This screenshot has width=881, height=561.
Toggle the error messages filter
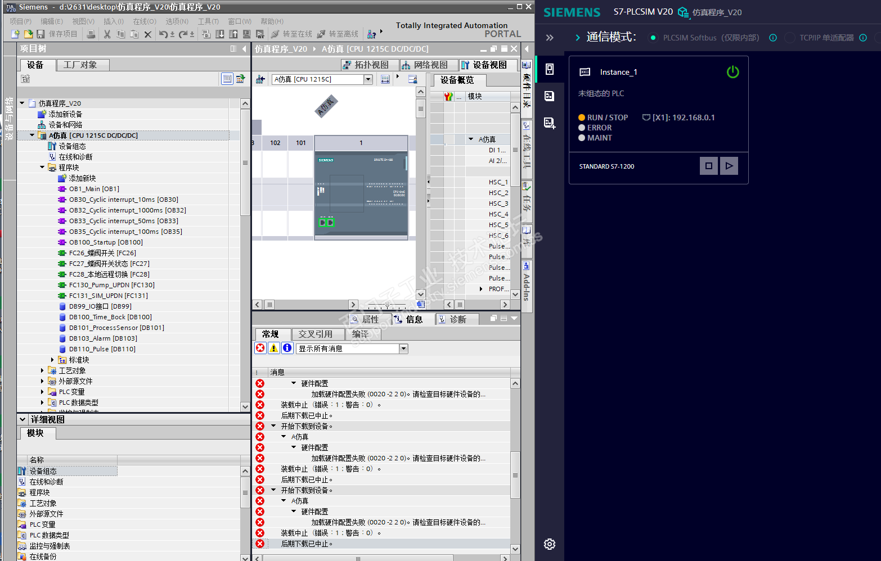(x=260, y=348)
